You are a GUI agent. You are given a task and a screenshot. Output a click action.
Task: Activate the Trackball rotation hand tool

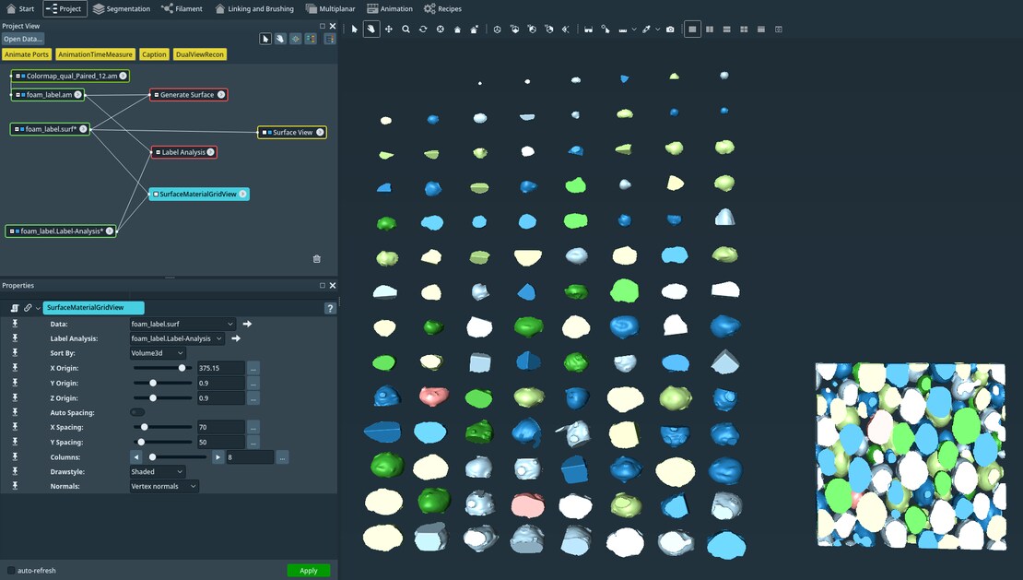370,29
